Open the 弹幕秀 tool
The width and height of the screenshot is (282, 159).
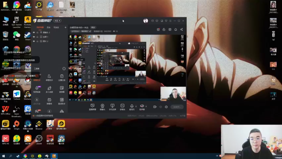[49, 101]
